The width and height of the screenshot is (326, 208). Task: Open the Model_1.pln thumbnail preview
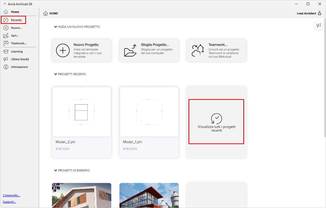149,112
